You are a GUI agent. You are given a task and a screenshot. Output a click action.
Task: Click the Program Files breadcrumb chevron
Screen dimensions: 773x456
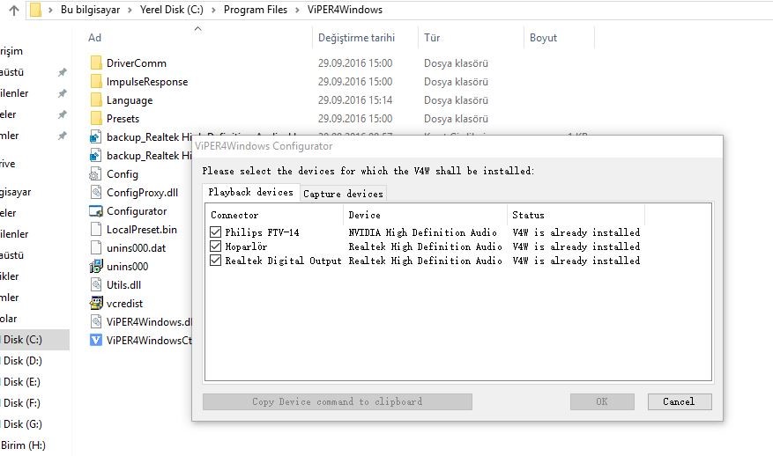pos(296,11)
